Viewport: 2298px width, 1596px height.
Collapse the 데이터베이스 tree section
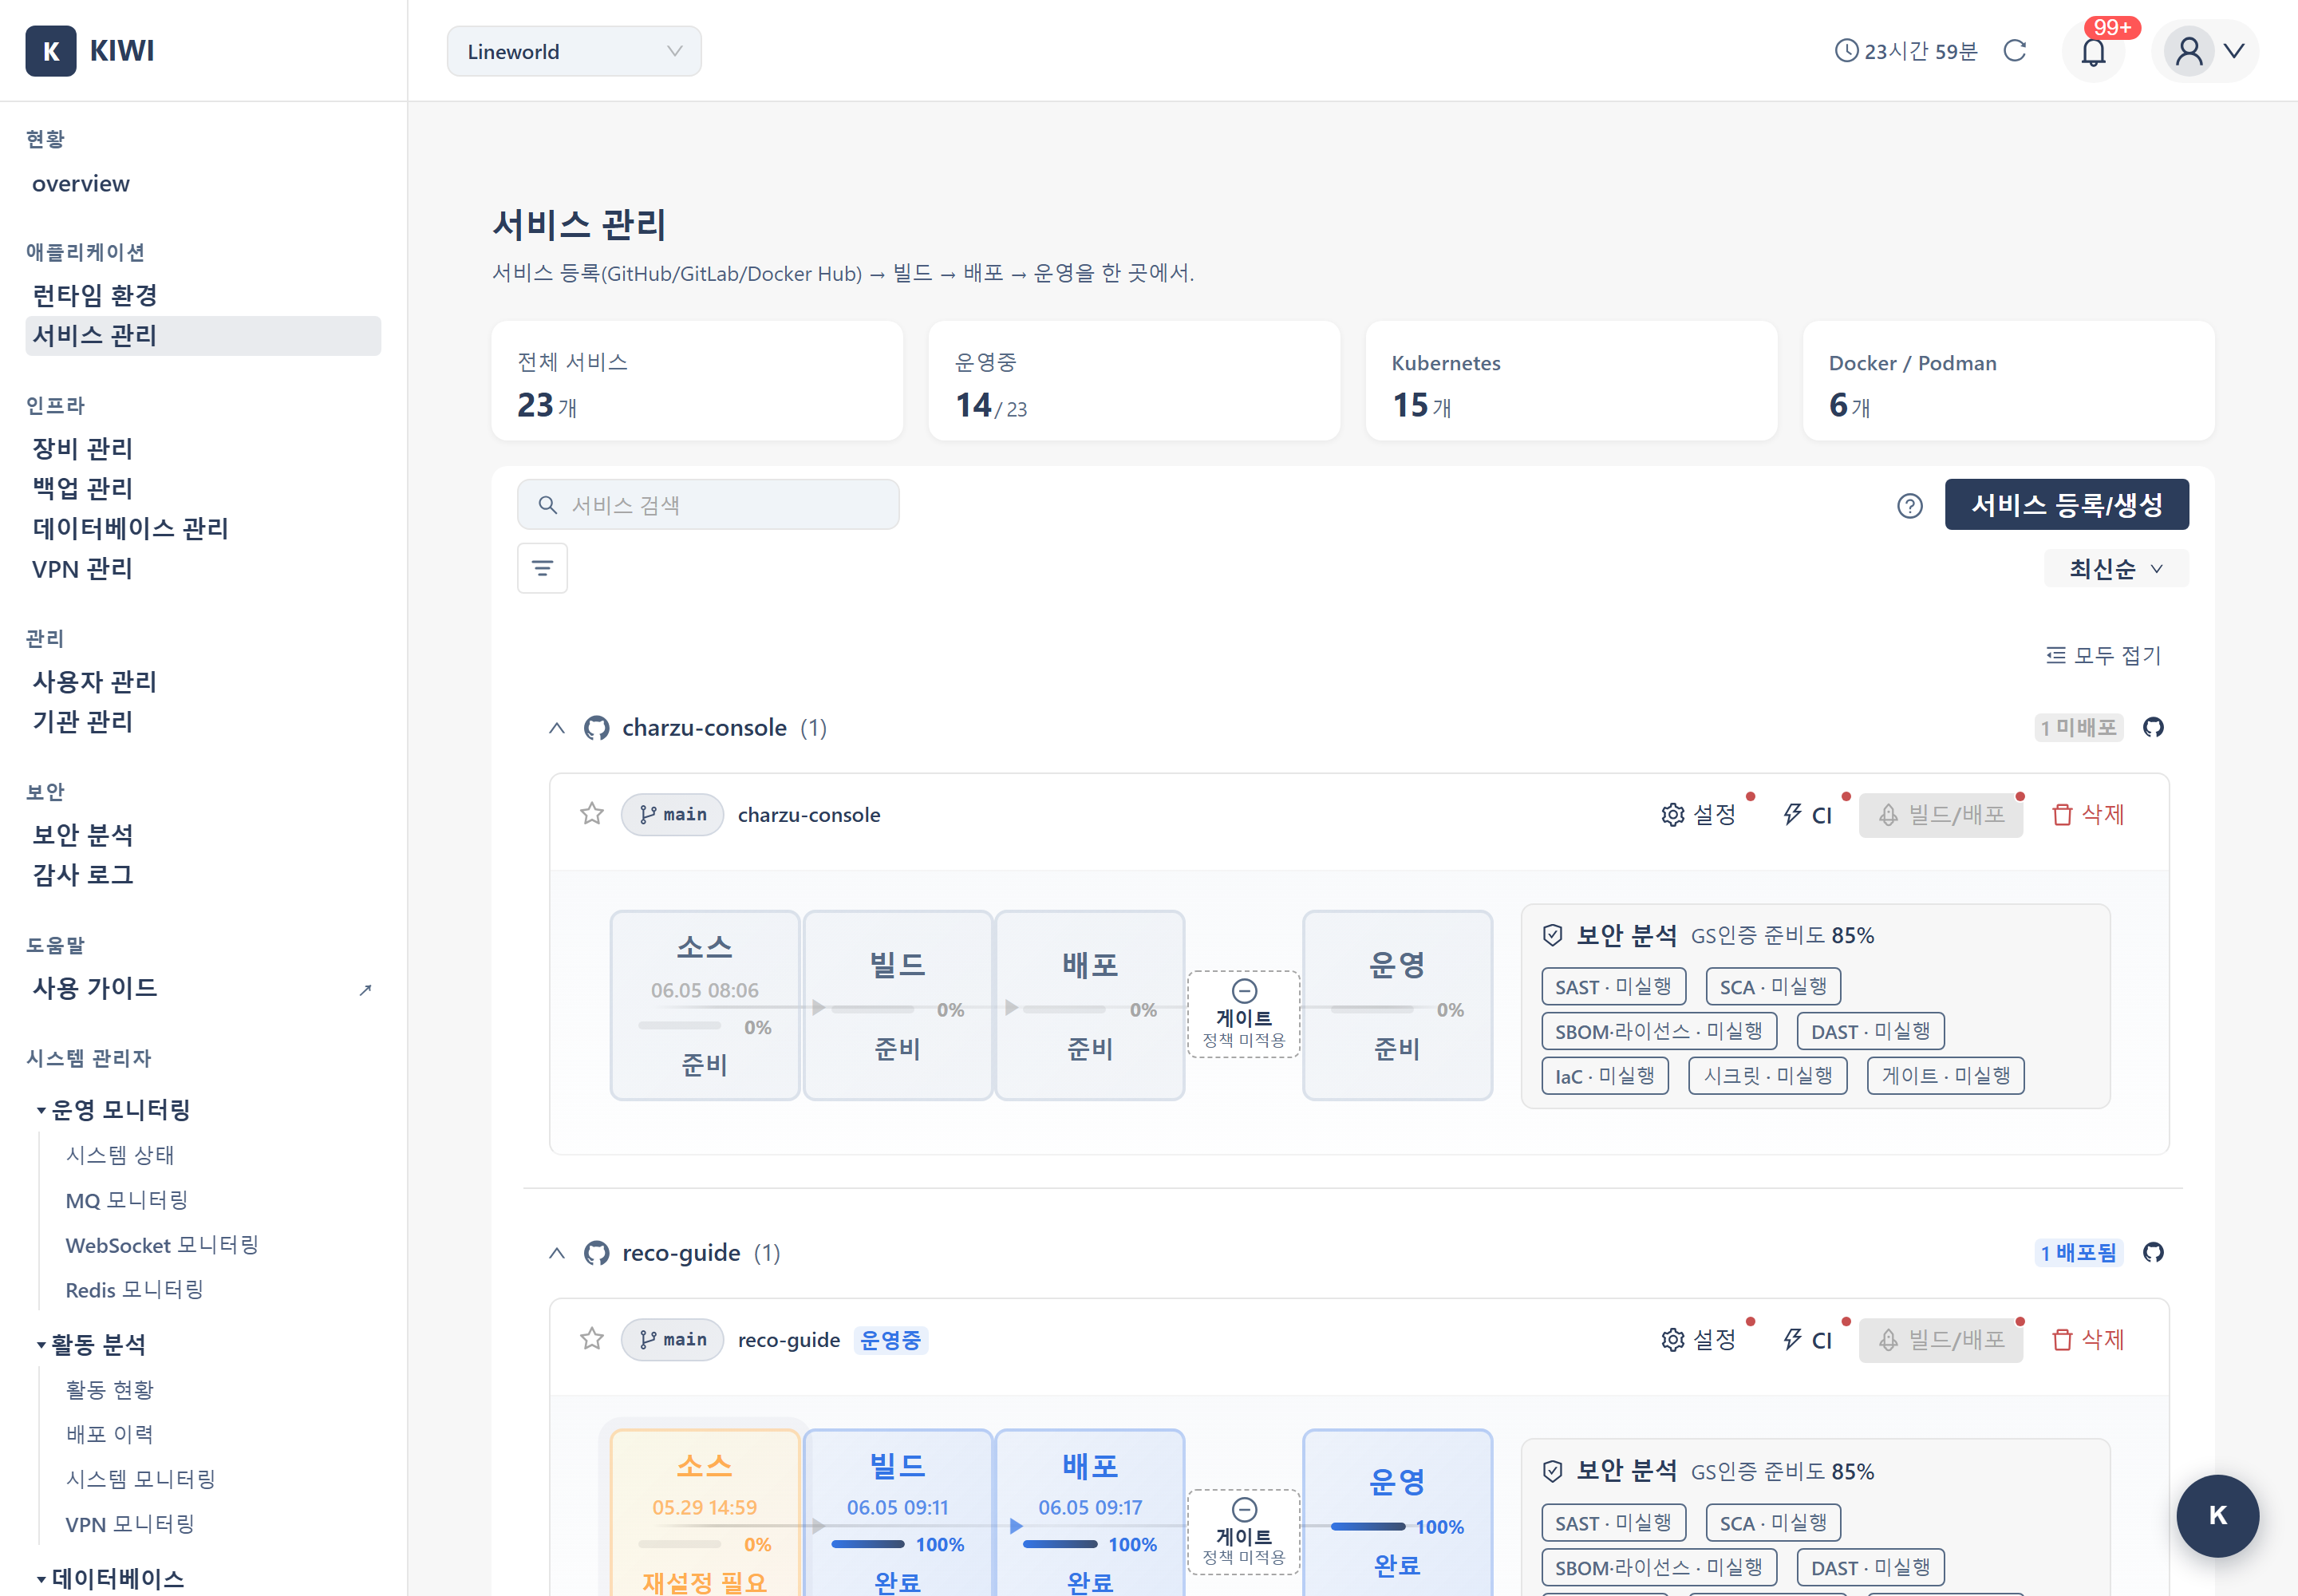pyautogui.click(x=40, y=1579)
